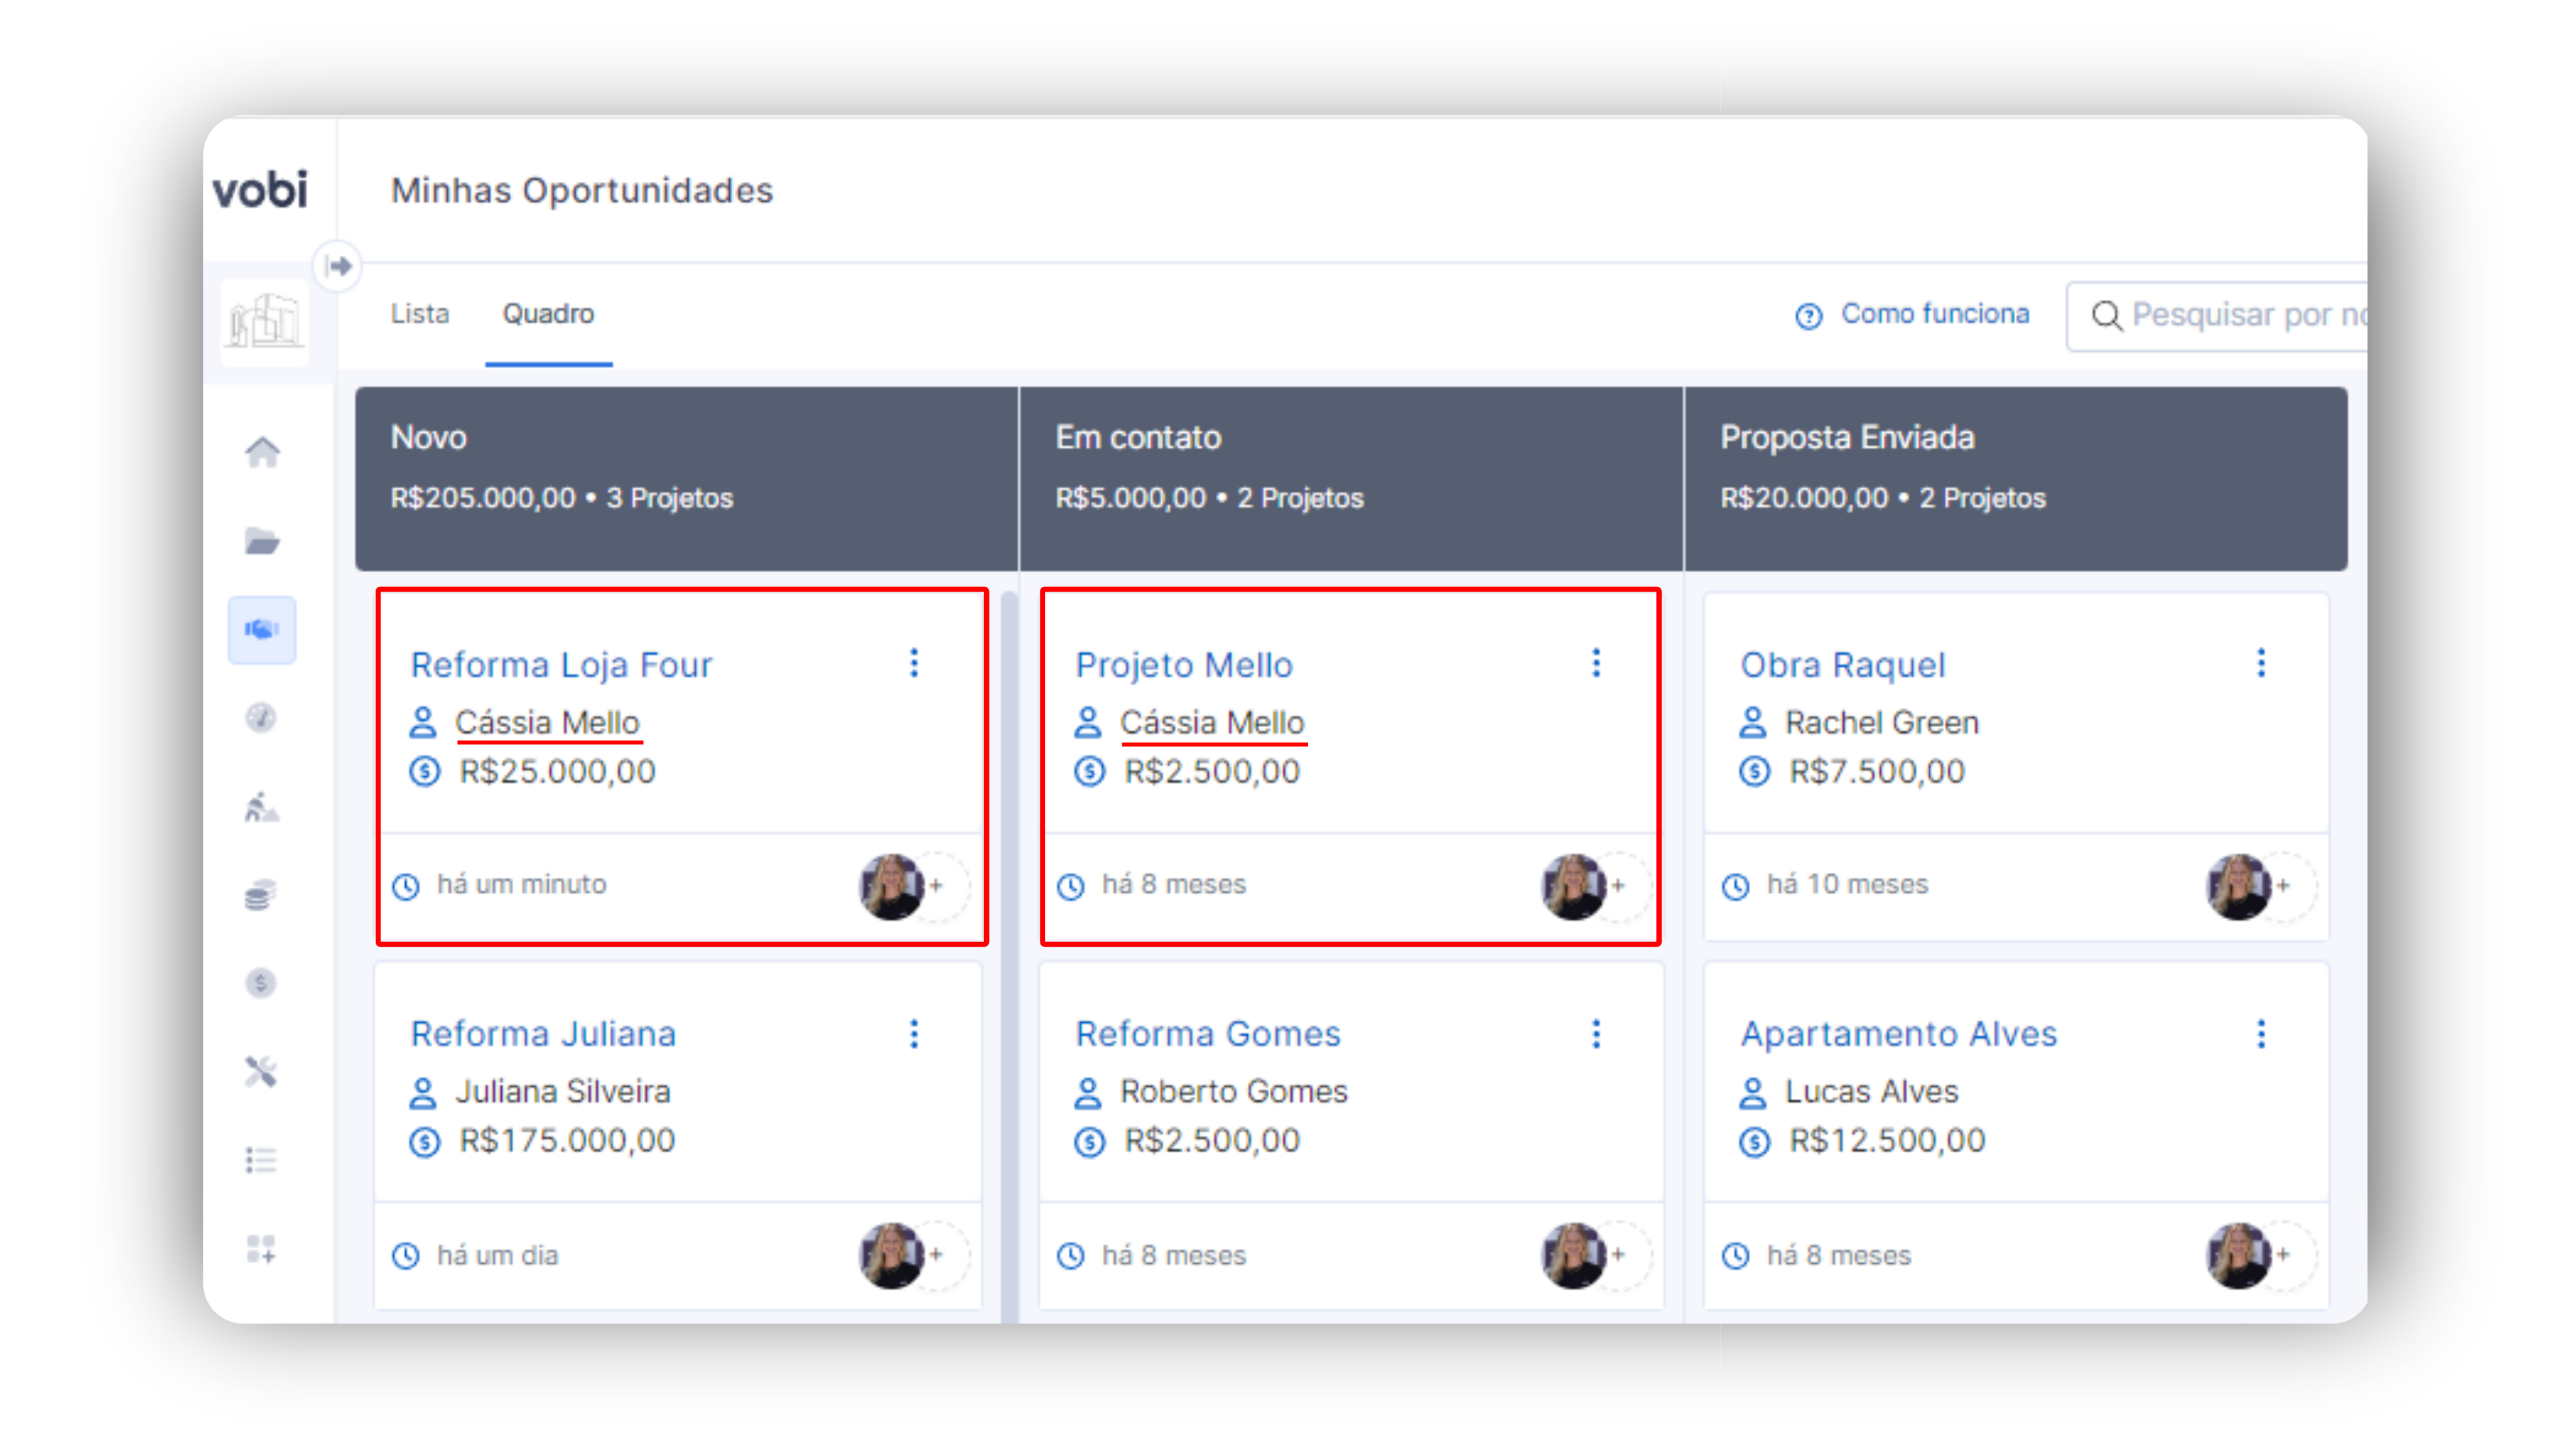
Task: Open the tools wrench icon in sidebar
Action: (x=261, y=1072)
